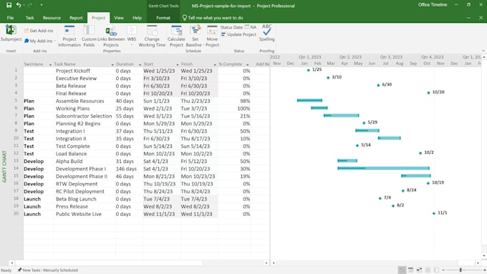Screen dimensions: 487x274
Task: Click the 10/20 Final Release milestone diamond
Action: 428,92
